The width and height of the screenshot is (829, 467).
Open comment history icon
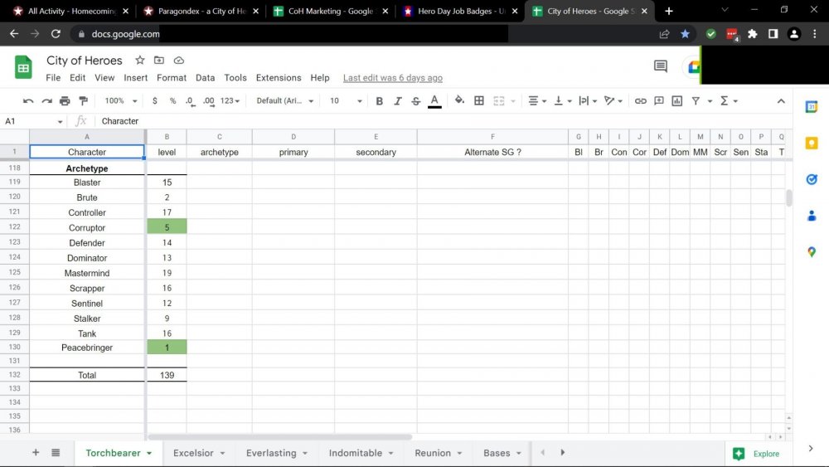pyautogui.click(x=661, y=66)
